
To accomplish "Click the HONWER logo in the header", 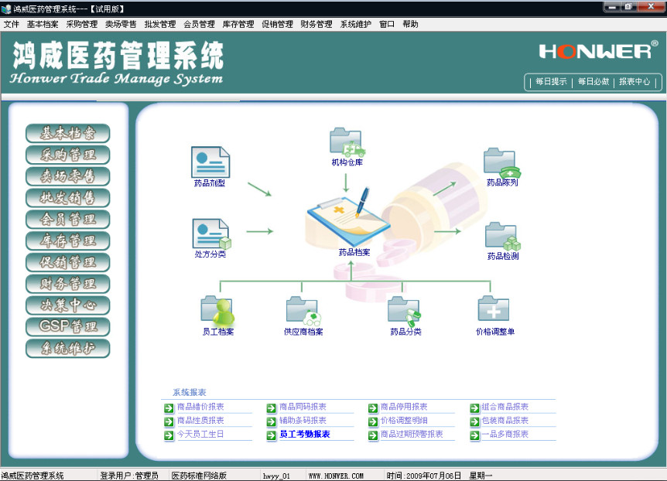I will tap(598, 50).
